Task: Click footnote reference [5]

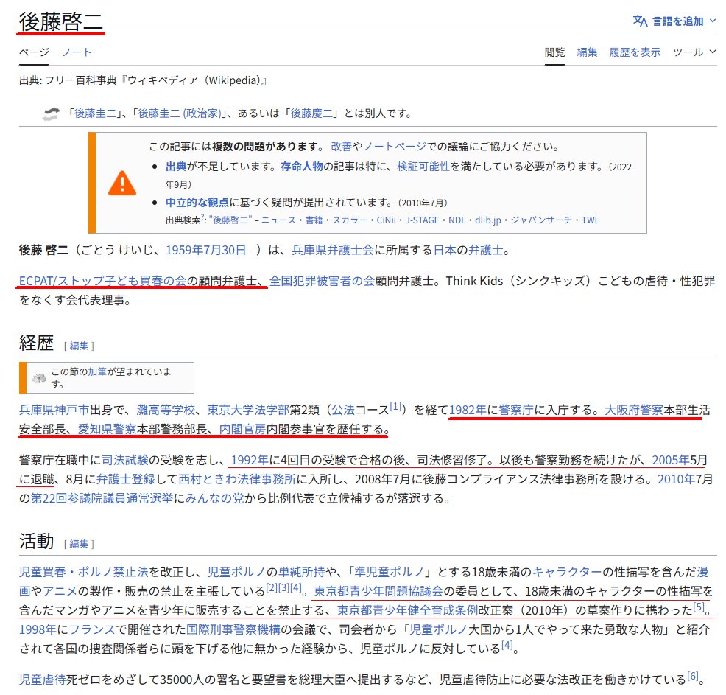Action: [x=698, y=607]
